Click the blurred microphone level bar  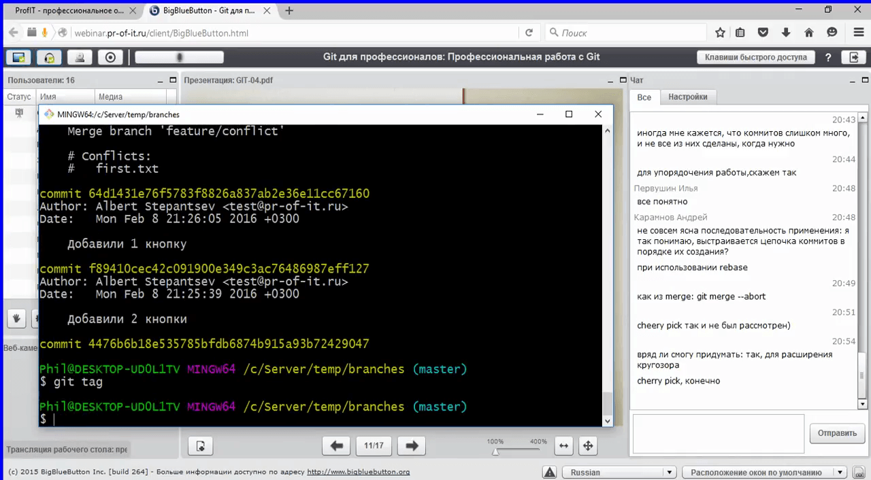point(179,58)
